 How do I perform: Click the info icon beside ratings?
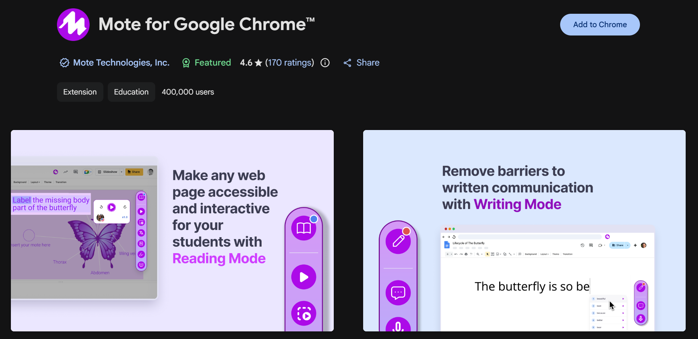(x=325, y=63)
